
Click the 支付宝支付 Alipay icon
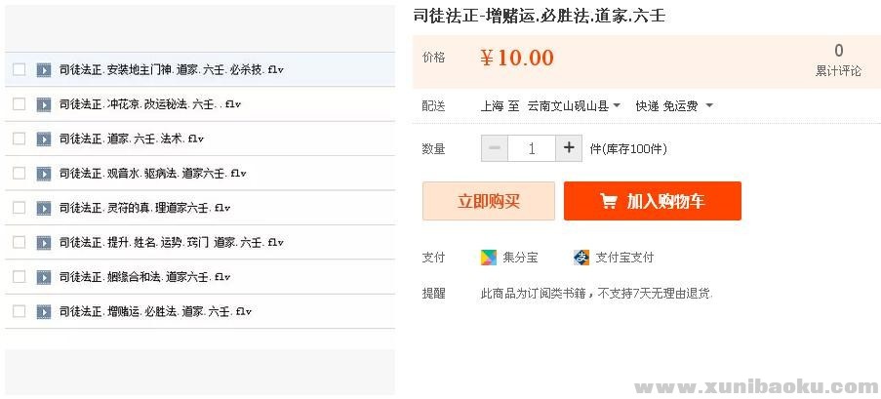point(582,258)
